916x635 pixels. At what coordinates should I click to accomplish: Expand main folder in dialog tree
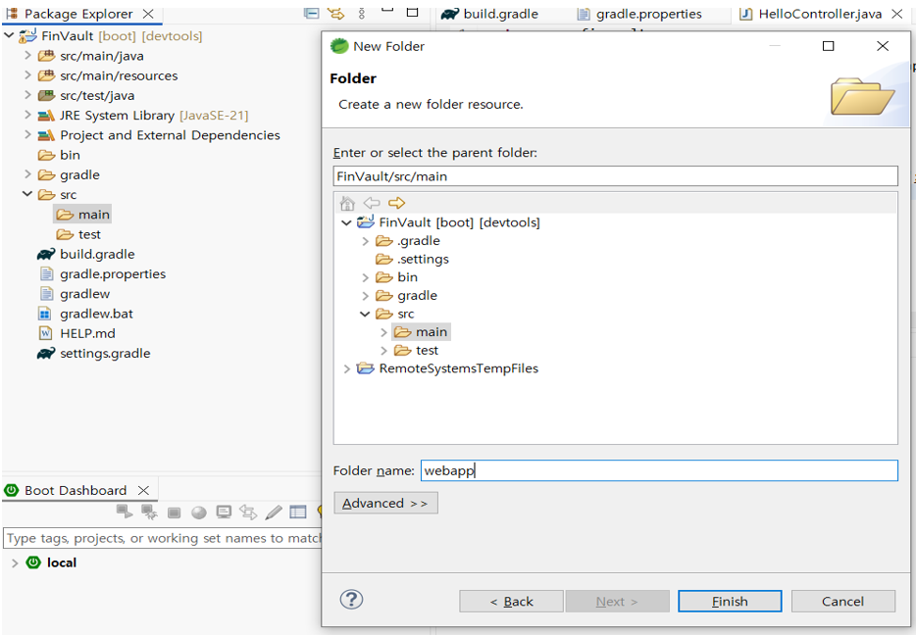383,332
